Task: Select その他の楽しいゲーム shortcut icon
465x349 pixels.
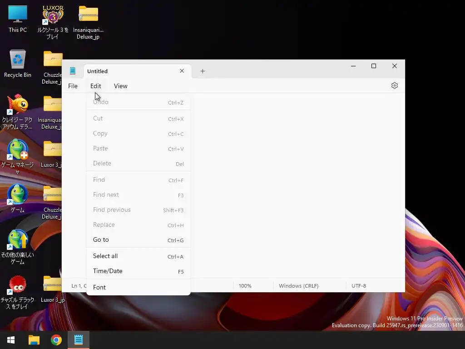Action: click(x=18, y=247)
